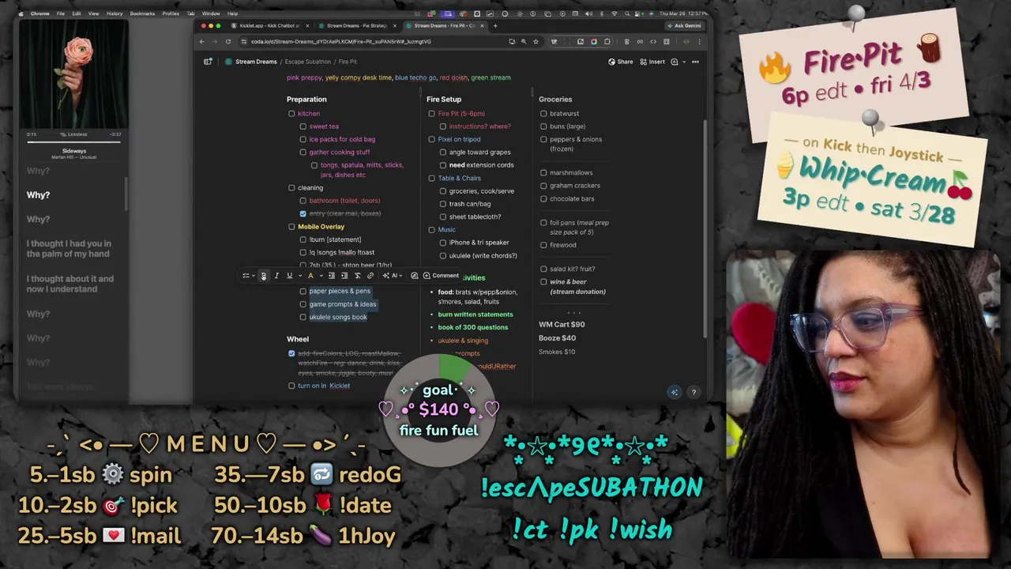Click the Stream Dreams doc icon

click(228, 62)
